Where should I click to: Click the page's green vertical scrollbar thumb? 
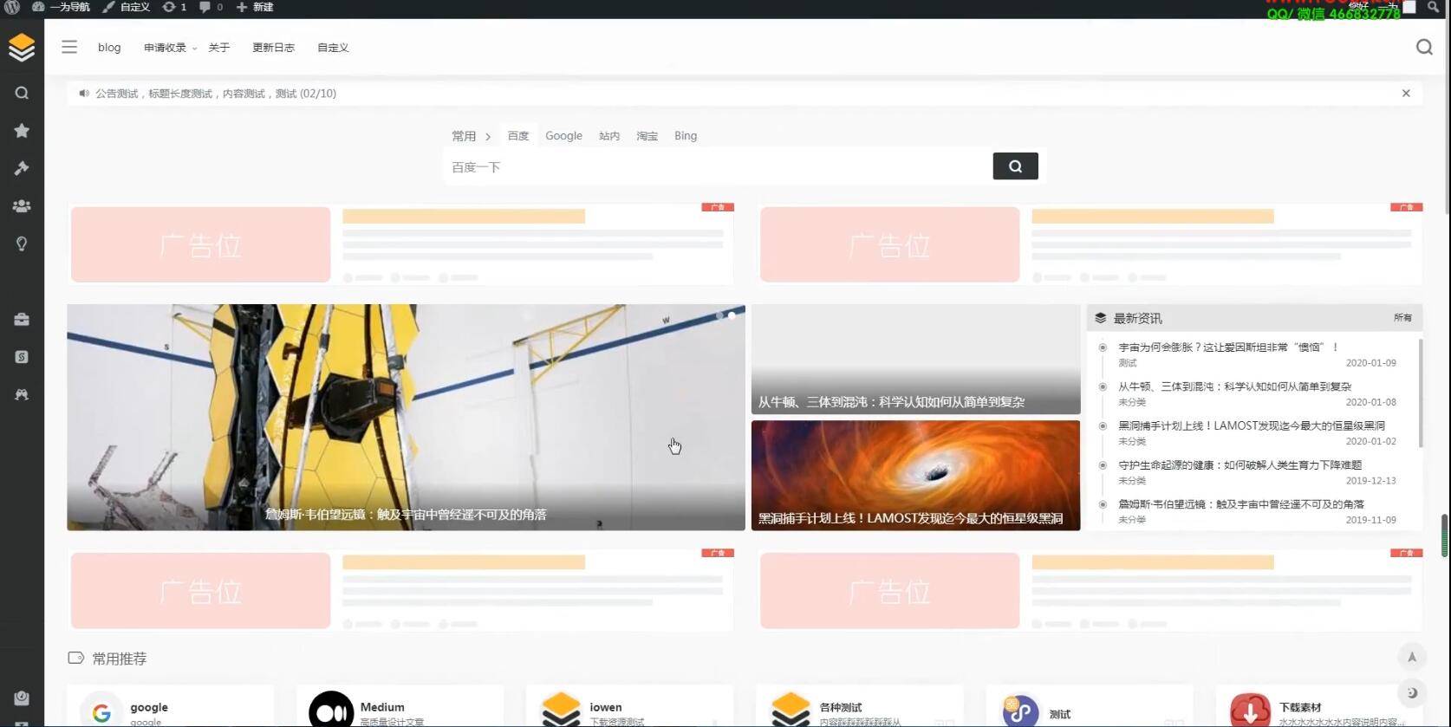1444,536
